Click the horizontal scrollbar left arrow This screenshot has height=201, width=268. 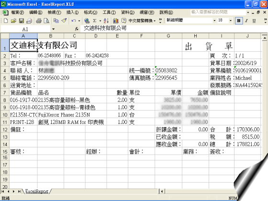[162, 191]
